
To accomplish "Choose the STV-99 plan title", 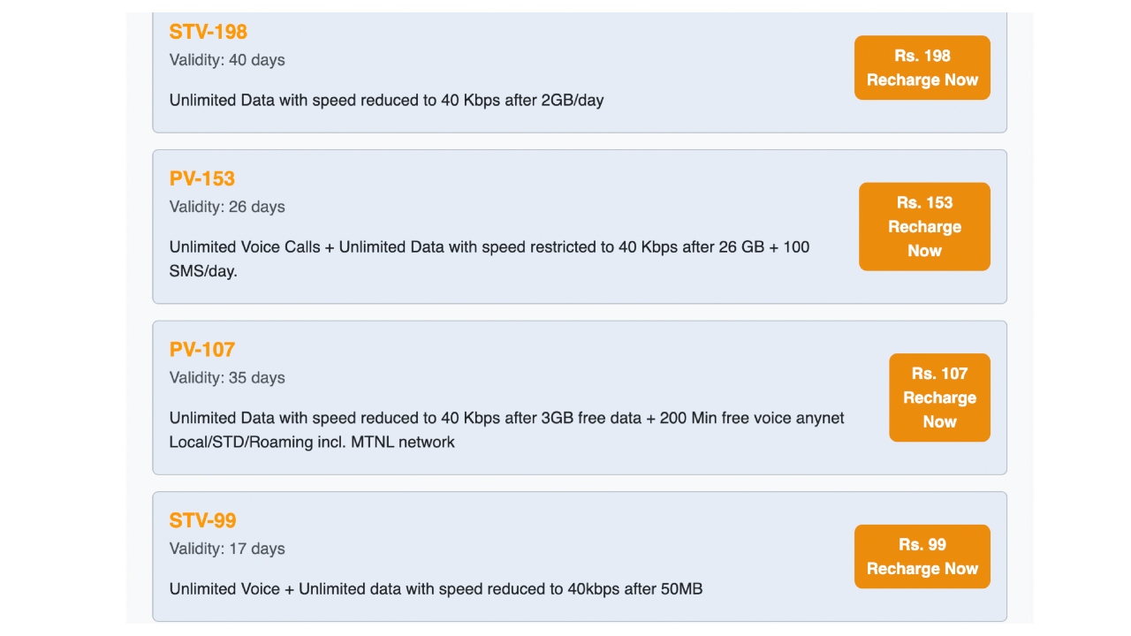I will (203, 520).
